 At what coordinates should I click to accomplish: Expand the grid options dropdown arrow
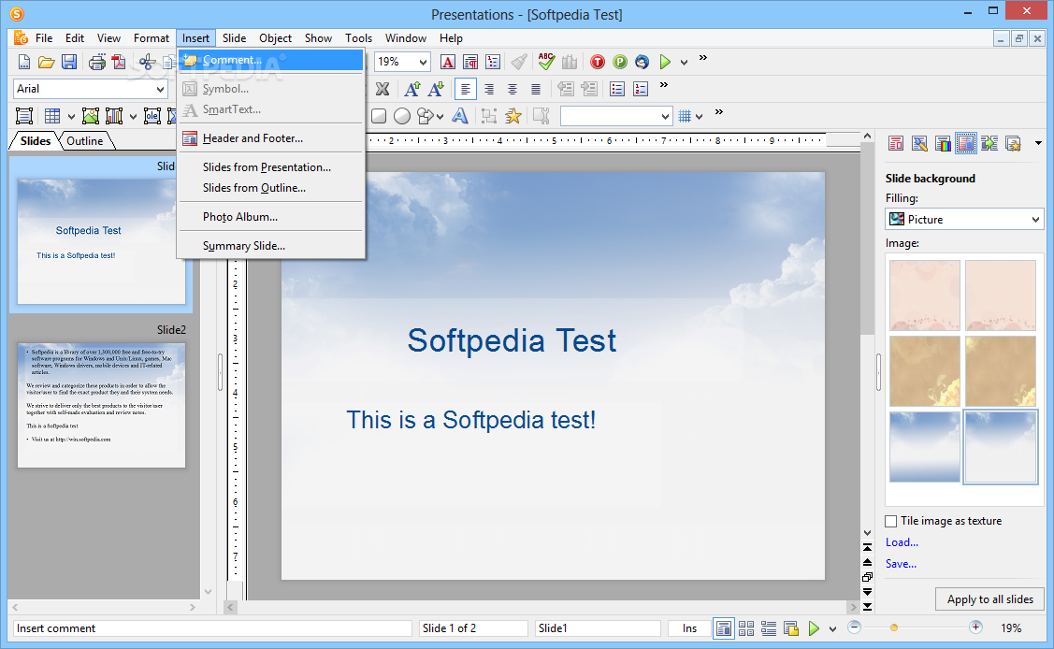pos(700,117)
